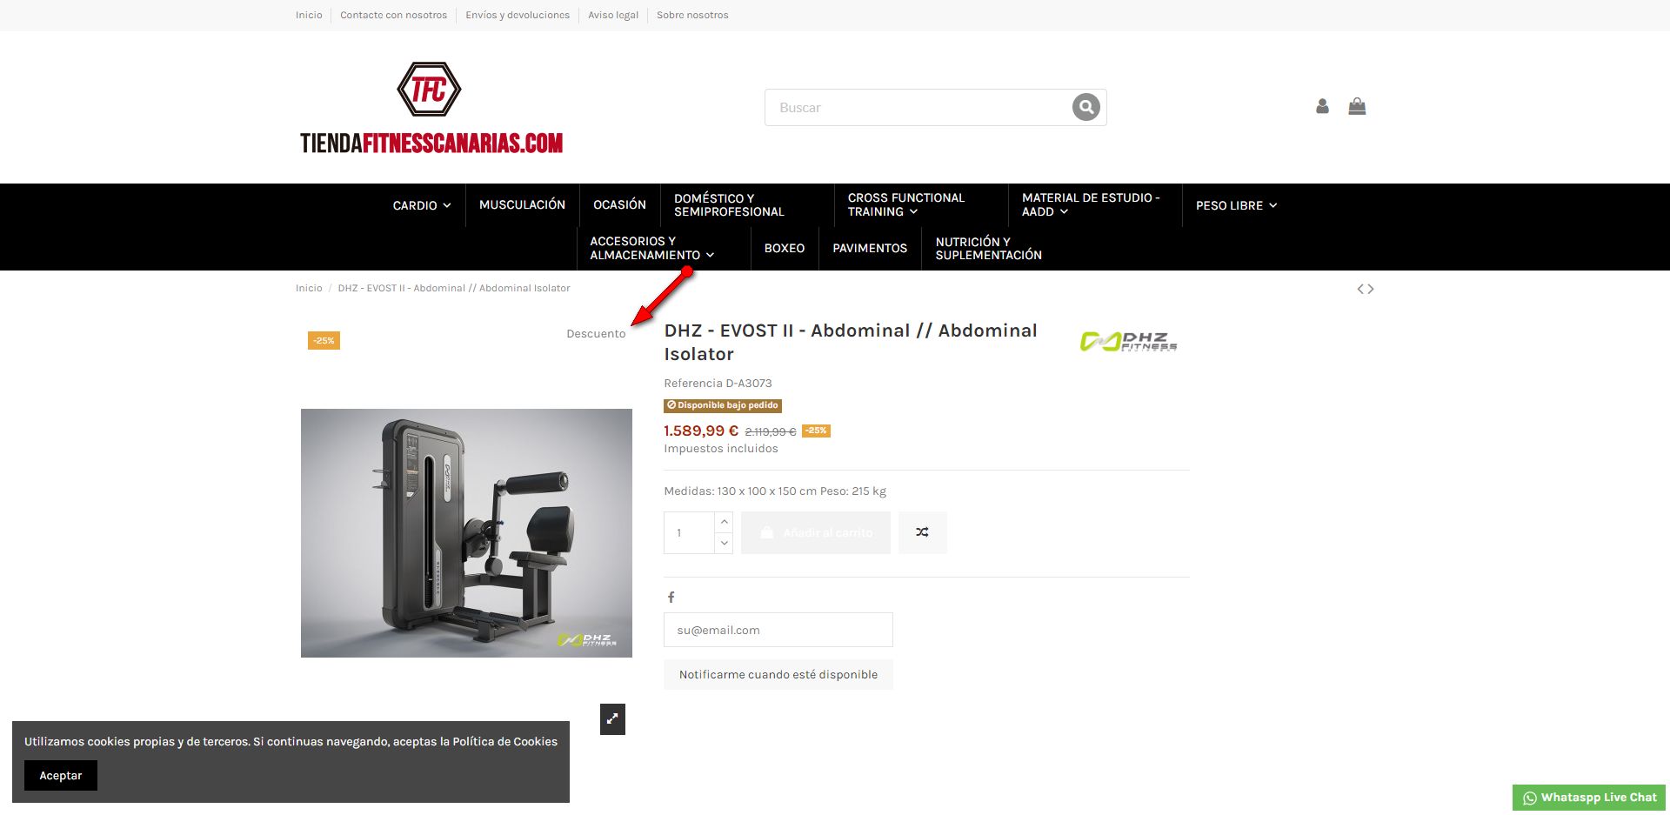This screenshot has height=815, width=1670.
Task: Open Nutrición y Suplementación category
Action: pos(989,249)
